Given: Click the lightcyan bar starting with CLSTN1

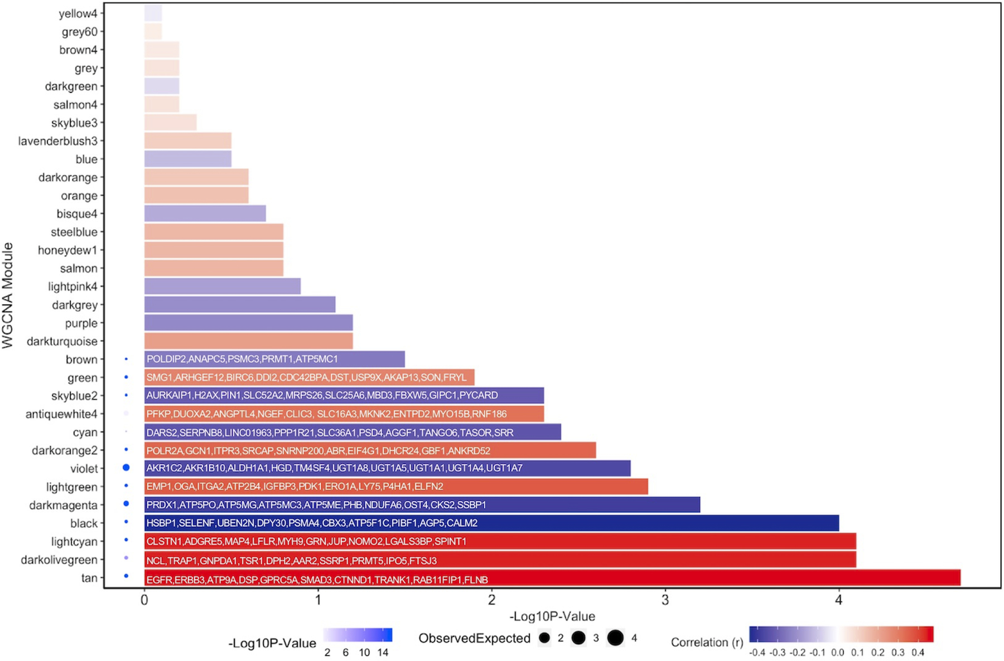Looking at the screenshot, I should [x=500, y=541].
